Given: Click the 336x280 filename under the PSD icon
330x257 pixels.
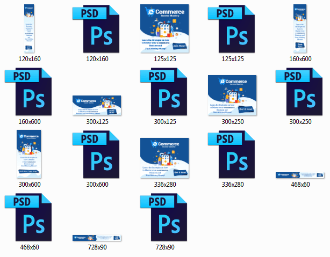Looking at the screenshot, I should point(233,185).
